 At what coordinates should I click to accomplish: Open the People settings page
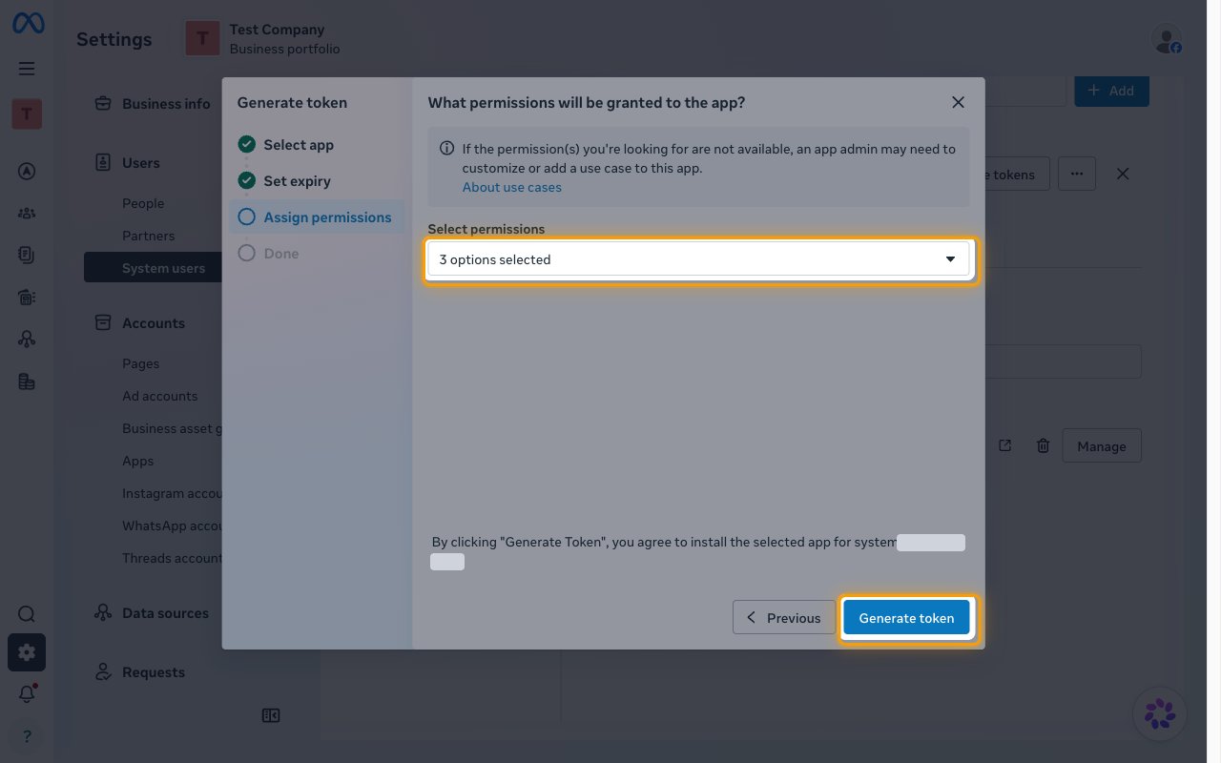click(143, 203)
